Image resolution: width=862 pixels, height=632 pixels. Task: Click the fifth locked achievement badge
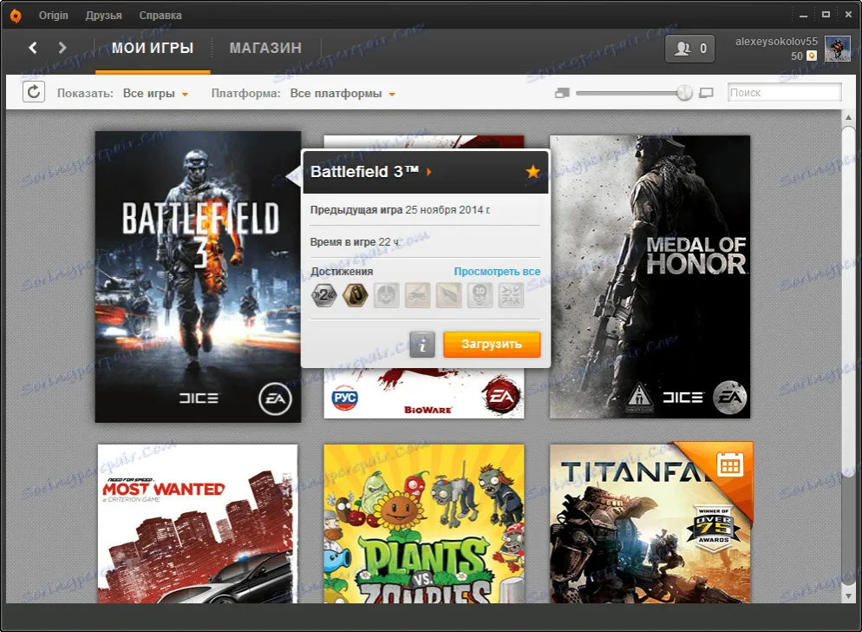point(448,296)
